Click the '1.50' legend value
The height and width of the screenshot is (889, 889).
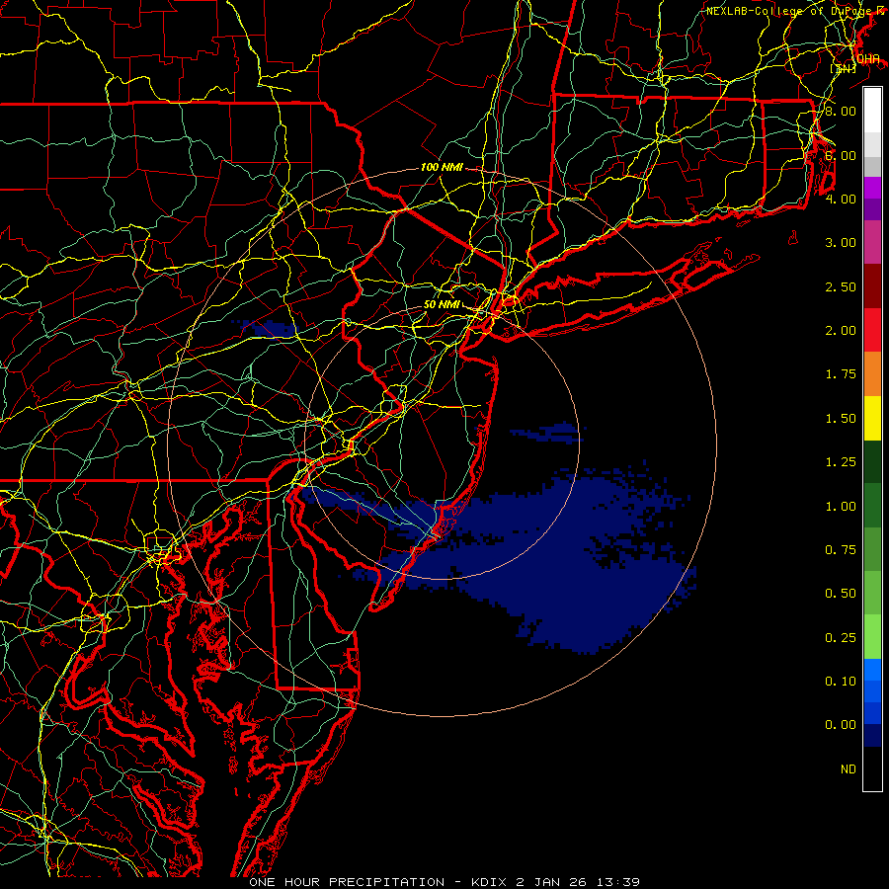tap(841, 419)
